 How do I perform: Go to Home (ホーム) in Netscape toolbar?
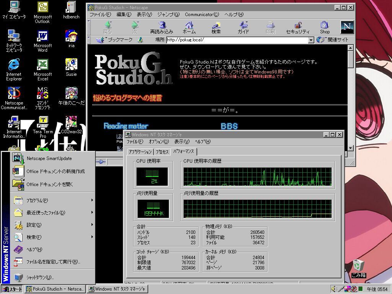coord(189,27)
